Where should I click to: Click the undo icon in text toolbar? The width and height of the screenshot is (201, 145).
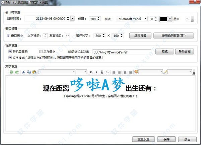[11, 72]
